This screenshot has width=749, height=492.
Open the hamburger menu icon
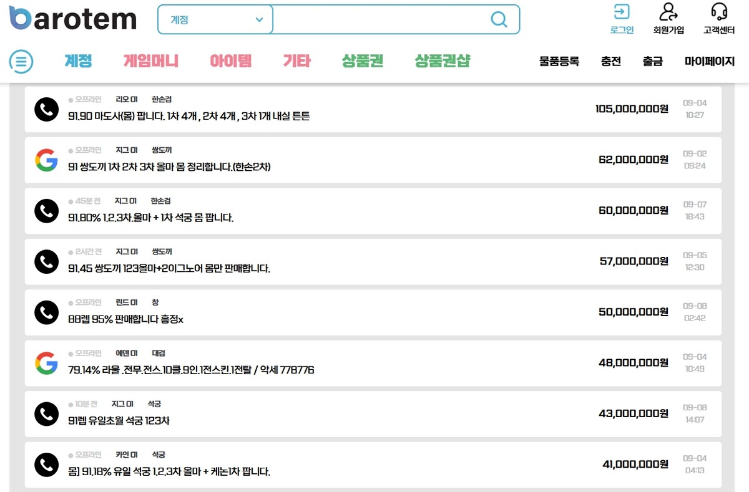click(21, 62)
